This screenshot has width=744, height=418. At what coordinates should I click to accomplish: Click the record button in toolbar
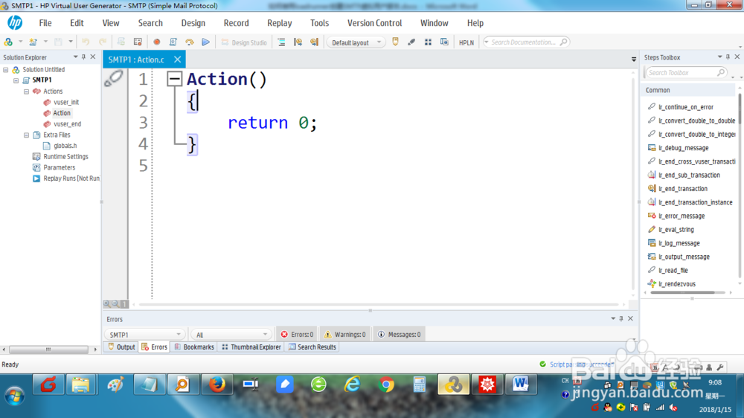[x=156, y=42]
